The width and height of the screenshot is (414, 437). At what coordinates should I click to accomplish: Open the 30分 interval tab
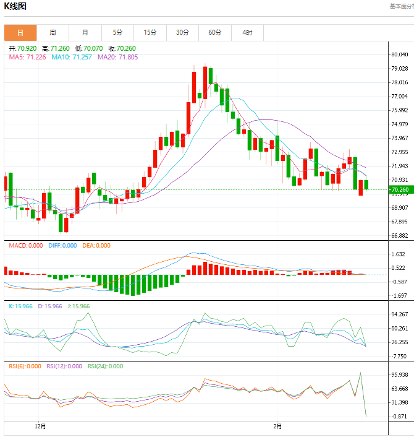coord(182,33)
